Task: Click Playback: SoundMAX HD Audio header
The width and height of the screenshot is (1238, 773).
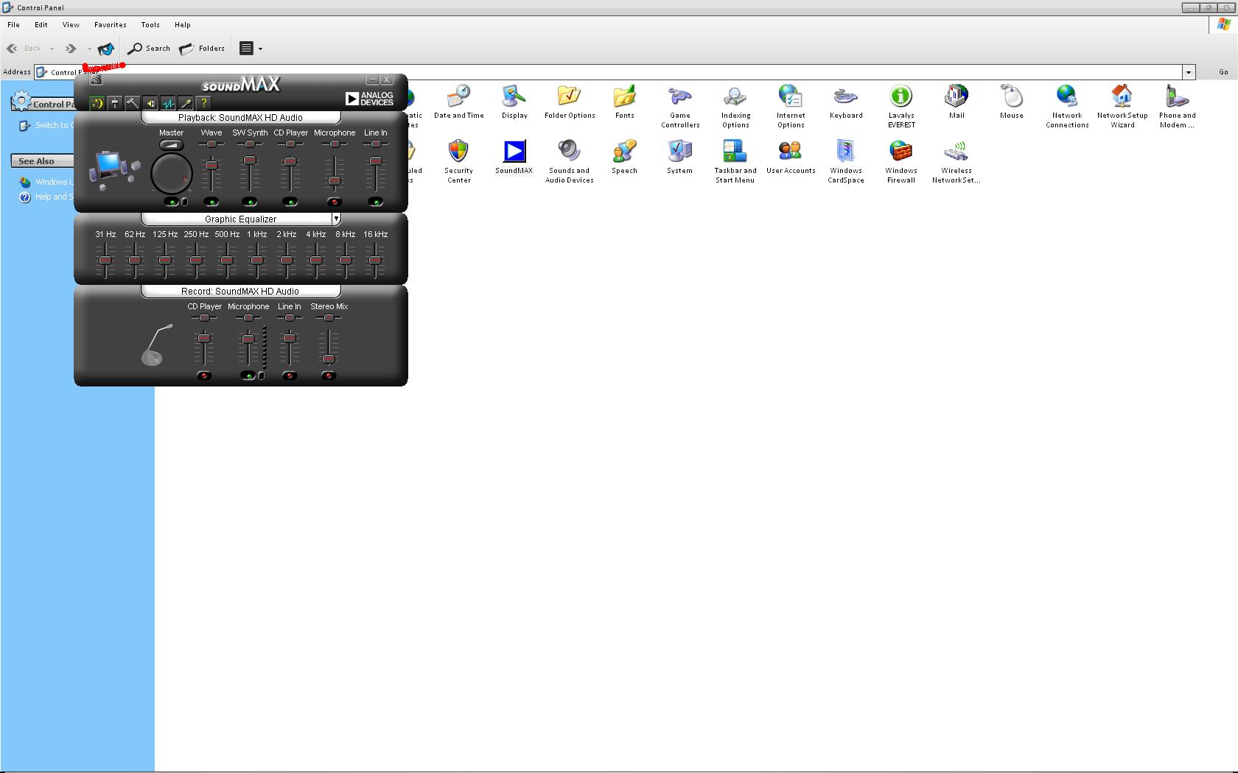Action: pyautogui.click(x=240, y=117)
